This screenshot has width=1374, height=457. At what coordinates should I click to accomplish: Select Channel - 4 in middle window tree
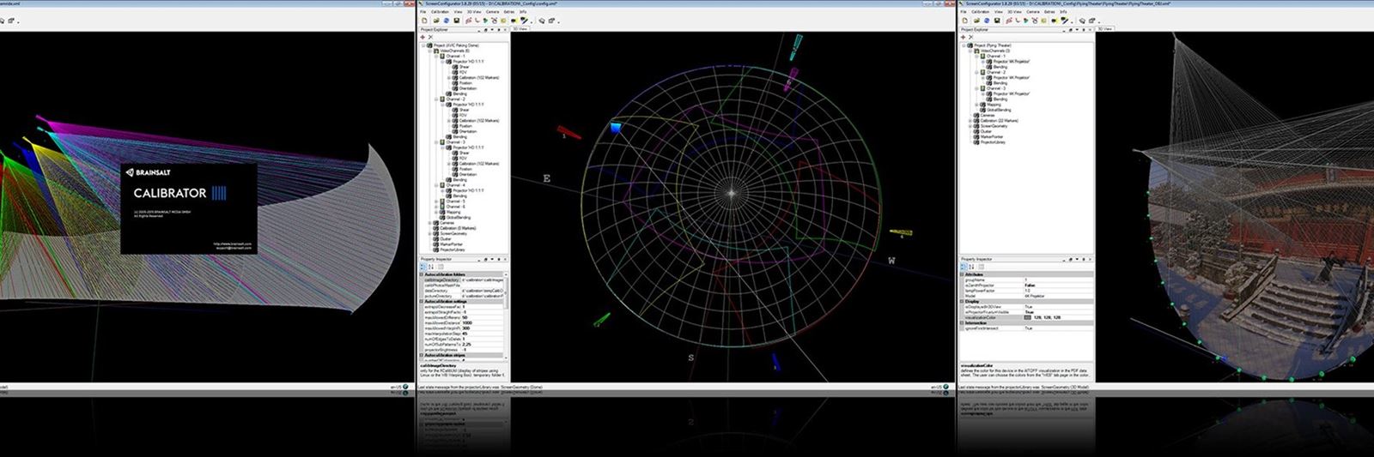pos(456,185)
